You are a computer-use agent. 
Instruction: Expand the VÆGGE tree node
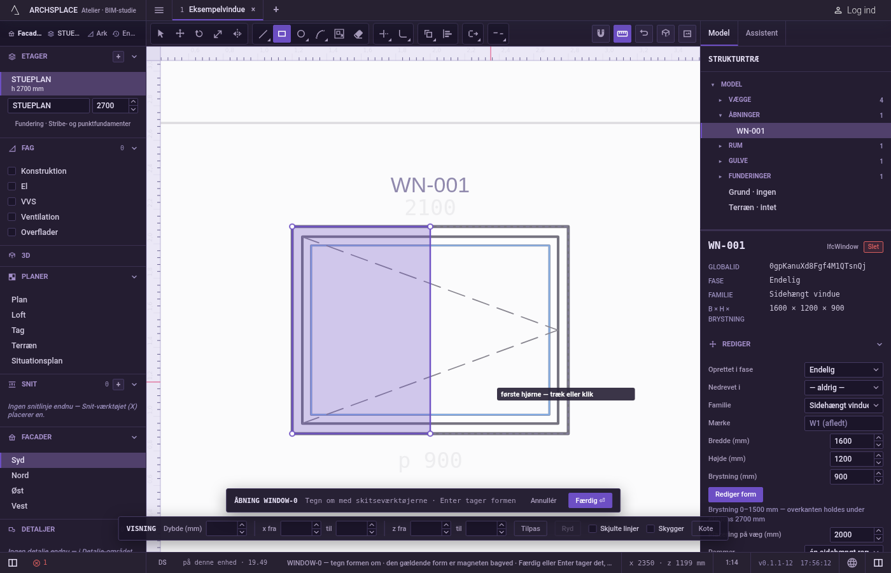click(720, 100)
